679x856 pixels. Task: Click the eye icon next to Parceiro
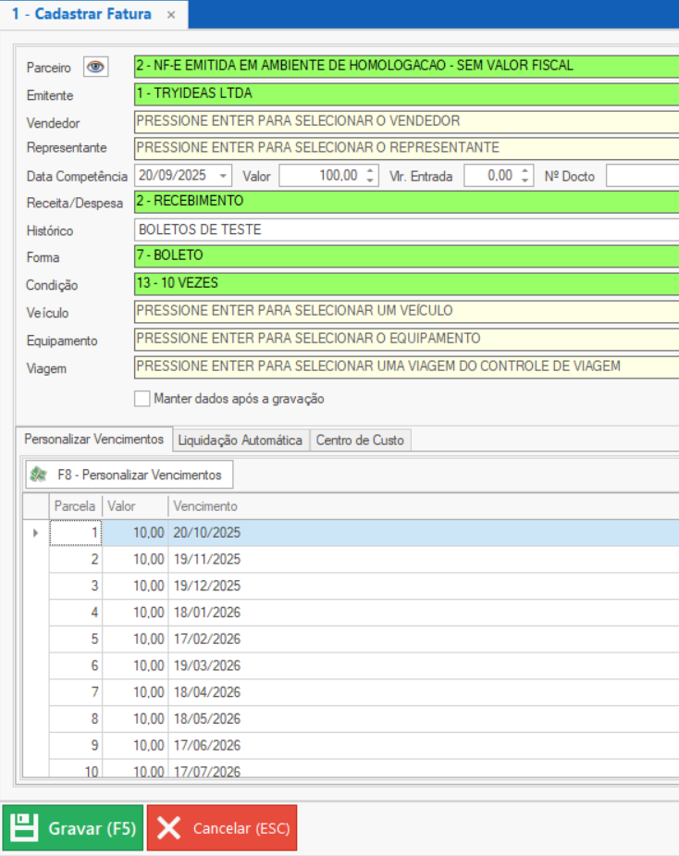coord(95,67)
